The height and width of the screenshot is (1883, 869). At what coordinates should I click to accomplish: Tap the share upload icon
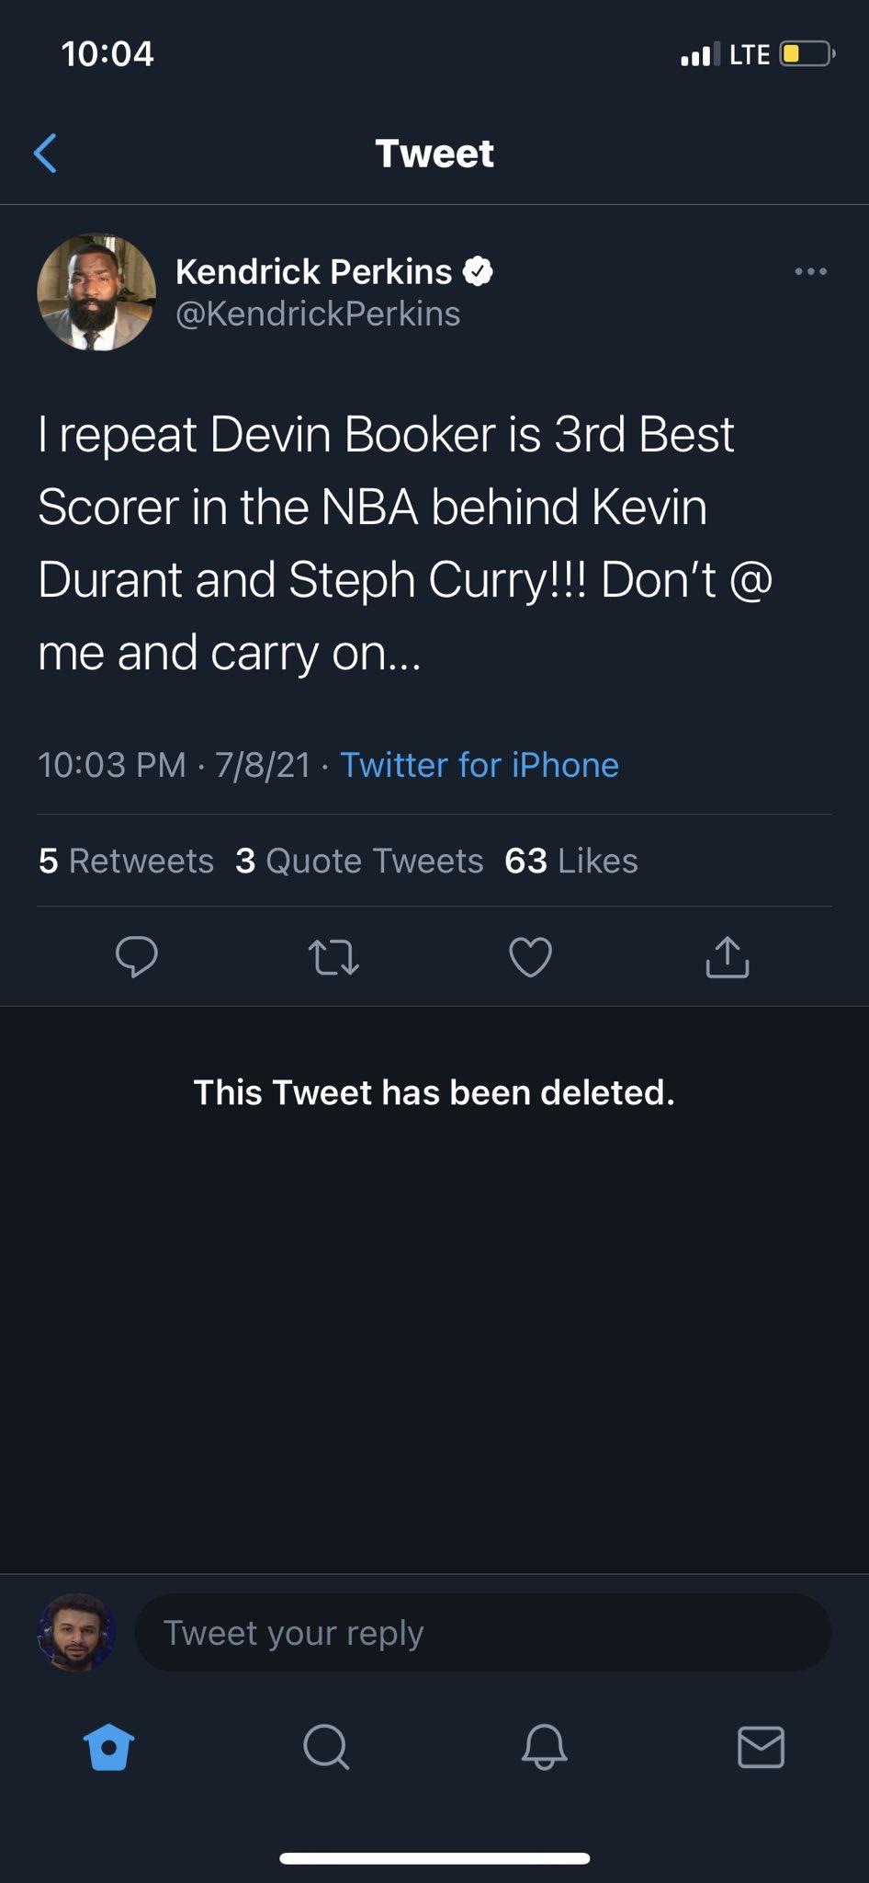(727, 956)
